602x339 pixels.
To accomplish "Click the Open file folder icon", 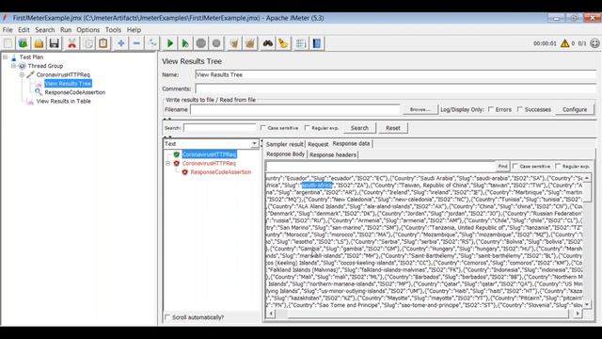I will tap(39, 43).
